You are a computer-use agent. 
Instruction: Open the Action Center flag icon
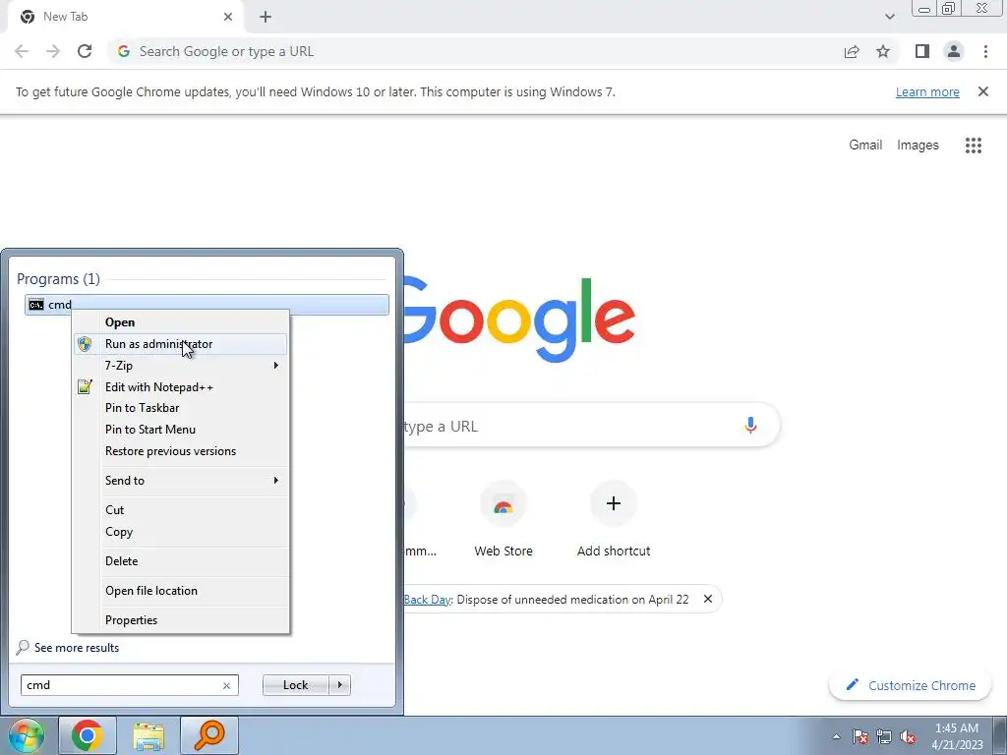pyautogui.click(x=860, y=736)
